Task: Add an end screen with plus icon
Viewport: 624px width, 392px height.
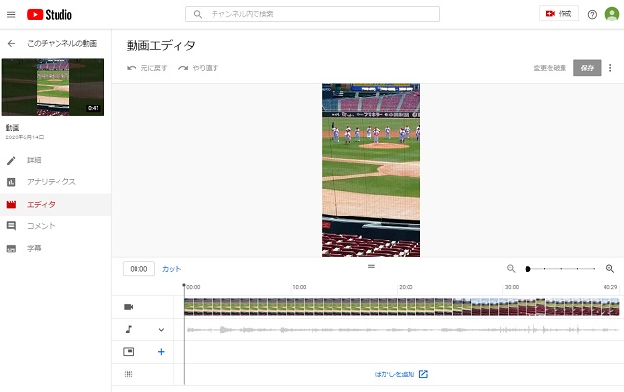Action: (161, 352)
